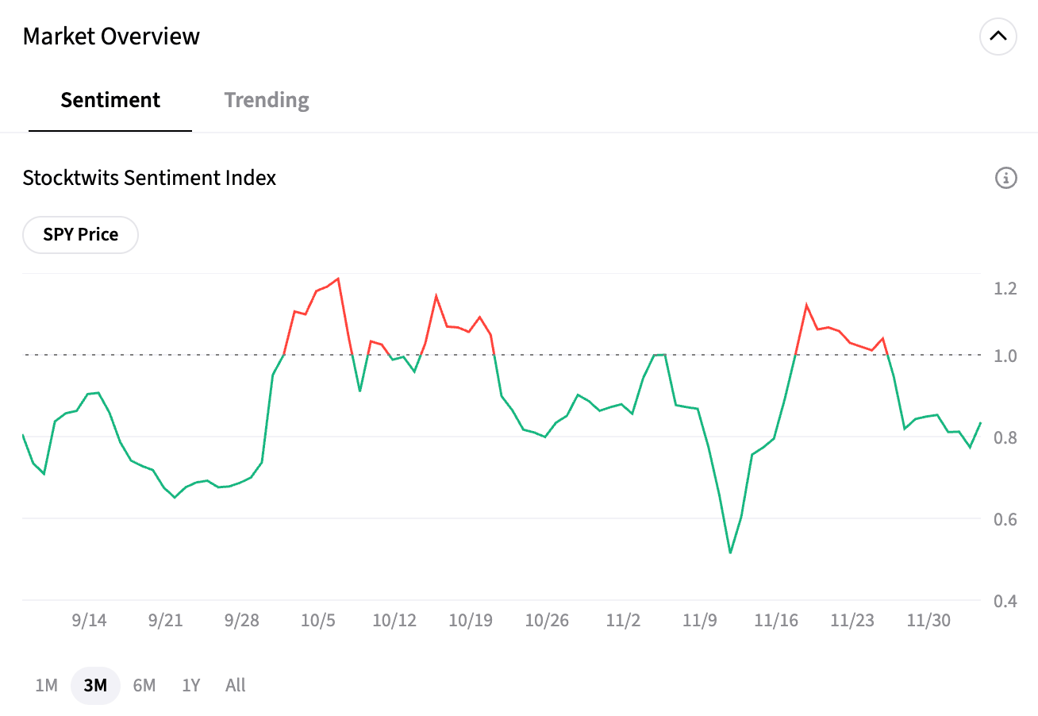Image resolution: width=1038 pixels, height=716 pixels.
Task: Choose the 1Y time range
Action: point(190,685)
